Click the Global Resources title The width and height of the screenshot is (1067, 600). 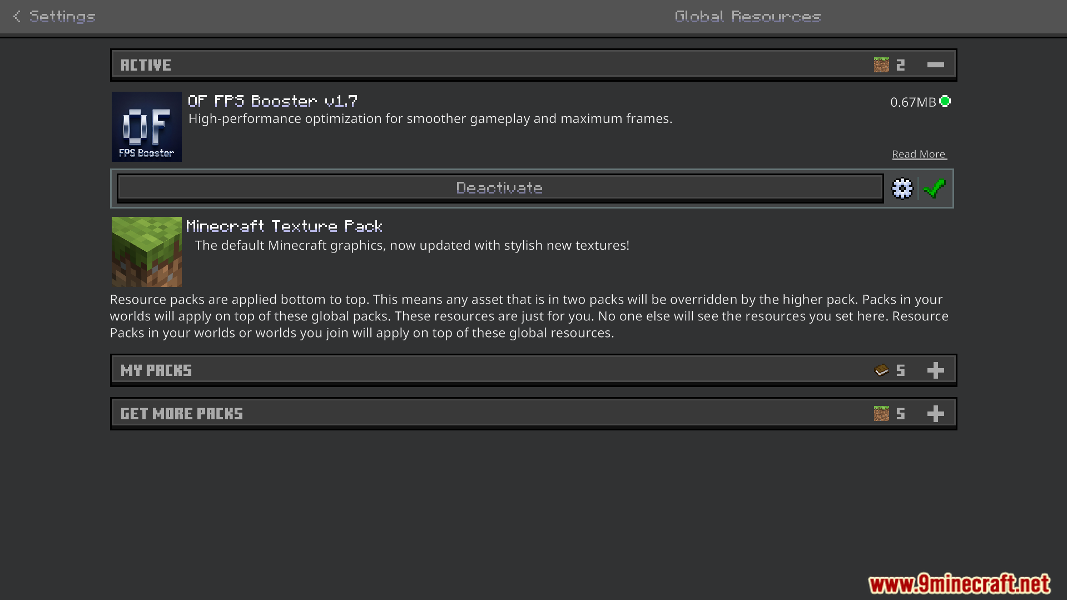pyautogui.click(x=748, y=17)
